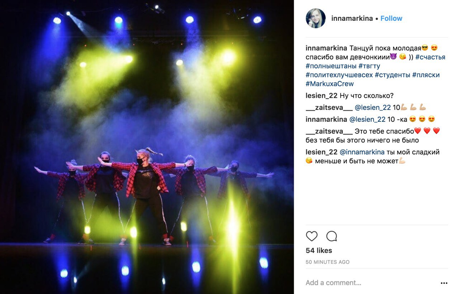Open the #полныештаны hashtag
Viewport: 459px width, 294px height.
coord(331,66)
